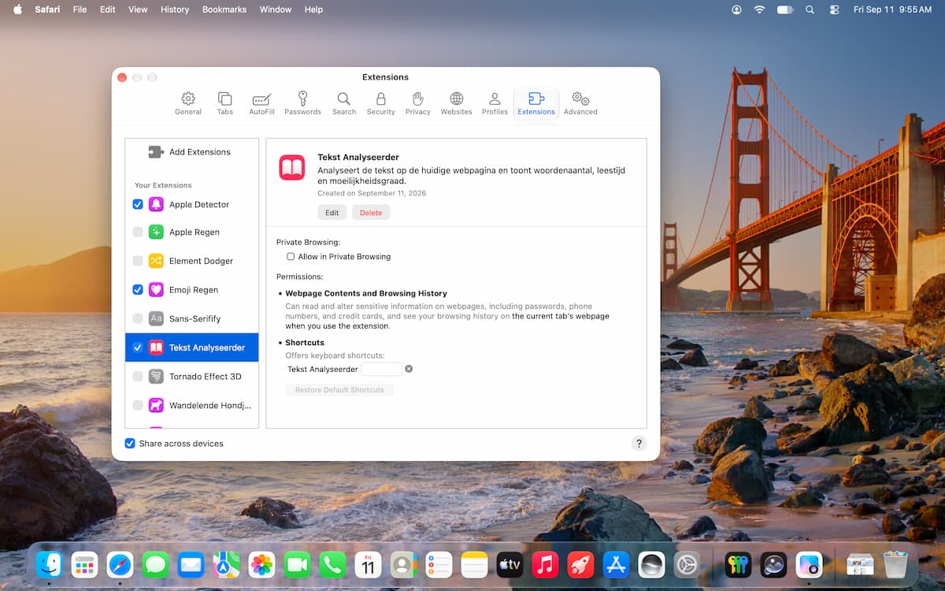
Task: Open the Security settings pane
Action: coord(381,103)
